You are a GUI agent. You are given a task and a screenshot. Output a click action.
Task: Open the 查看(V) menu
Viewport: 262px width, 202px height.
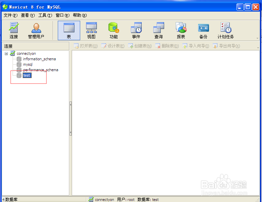coord(28,15)
